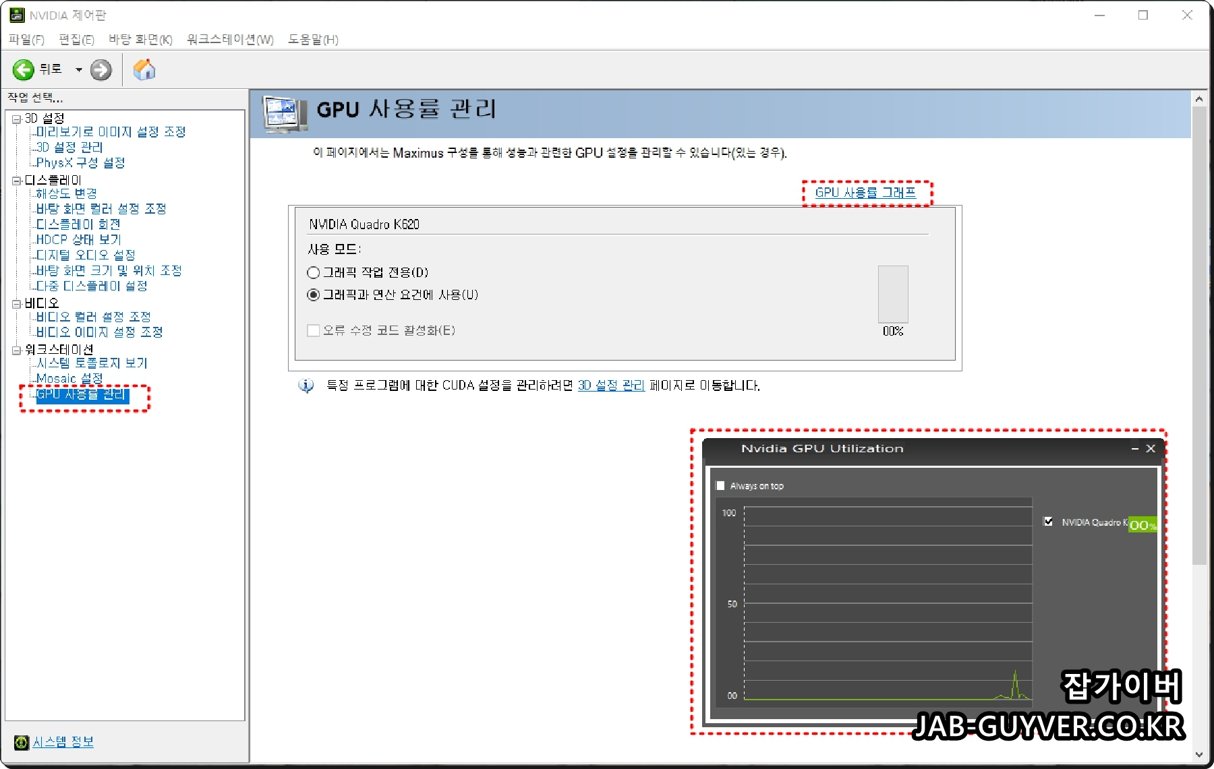Open the 시스템 정보 link
This screenshot has width=1214, height=769.
[63, 742]
